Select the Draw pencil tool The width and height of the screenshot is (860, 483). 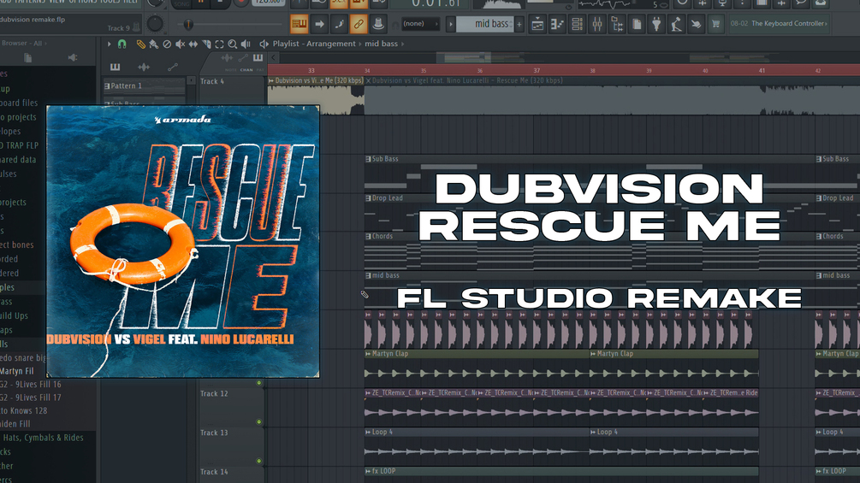(141, 44)
